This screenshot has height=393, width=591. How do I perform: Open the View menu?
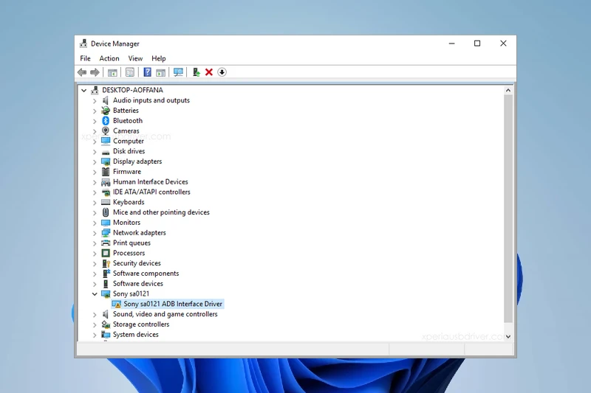tap(135, 58)
